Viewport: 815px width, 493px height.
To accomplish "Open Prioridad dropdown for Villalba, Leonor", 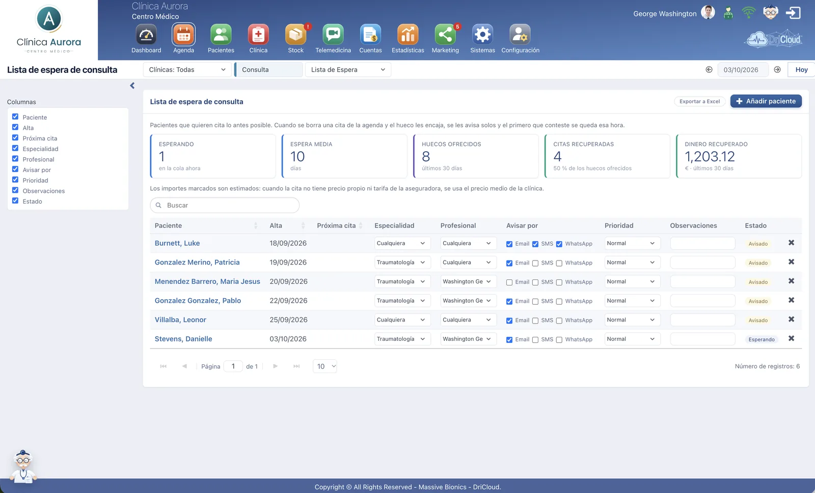I will click(632, 320).
